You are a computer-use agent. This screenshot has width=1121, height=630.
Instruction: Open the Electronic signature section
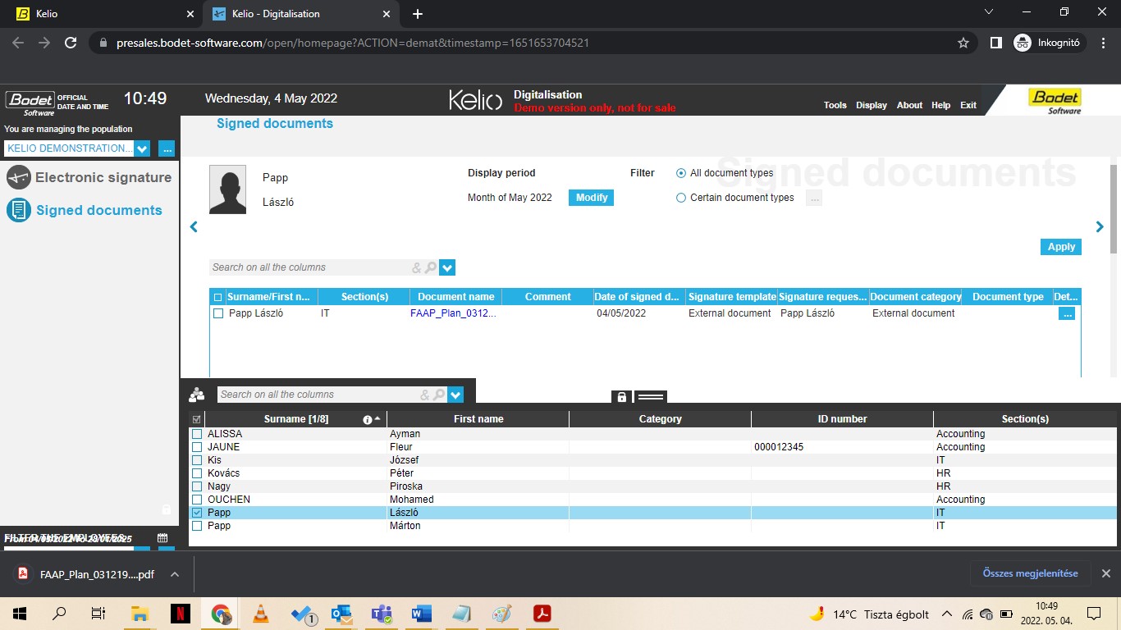[89, 177]
